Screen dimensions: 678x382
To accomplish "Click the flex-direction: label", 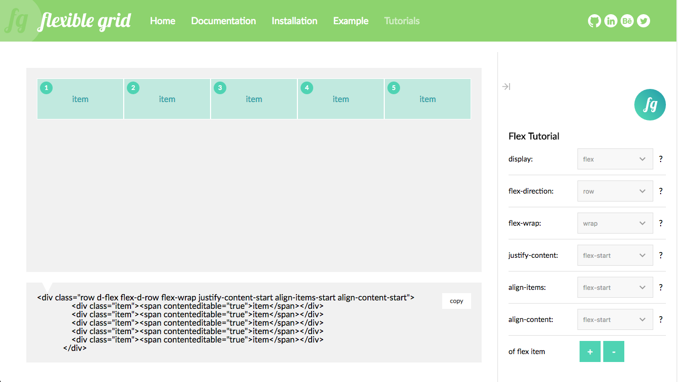I will pyautogui.click(x=531, y=191).
